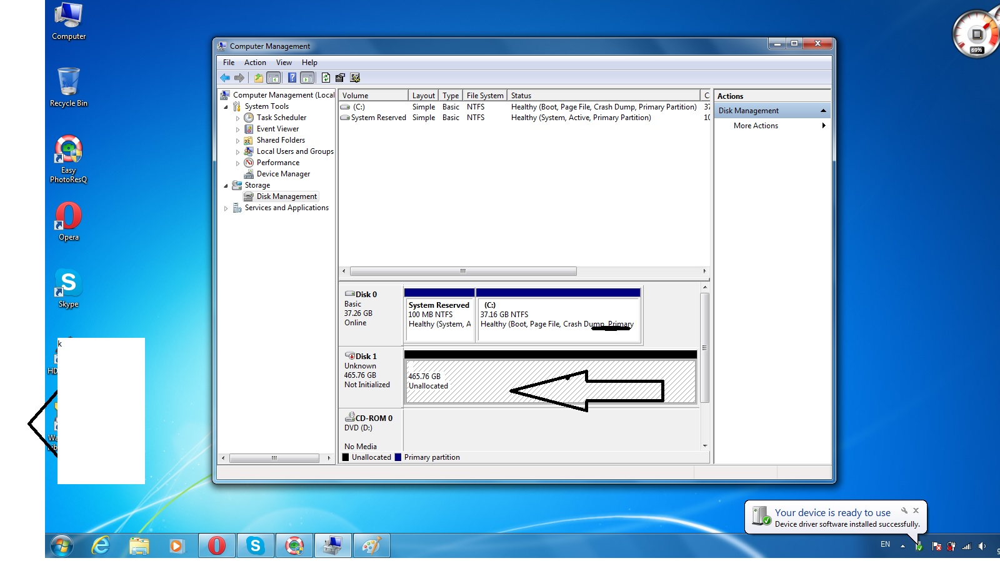Open Windows Explorer from the taskbar
This screenshot has height=563, width=1000.
[139, 546]
